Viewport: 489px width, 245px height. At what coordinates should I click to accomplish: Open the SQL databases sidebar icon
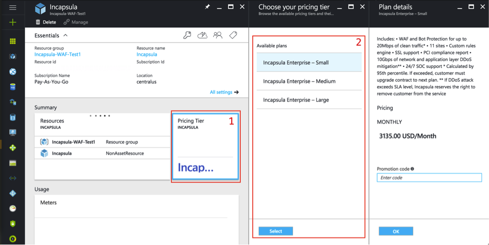coord(13,87)
